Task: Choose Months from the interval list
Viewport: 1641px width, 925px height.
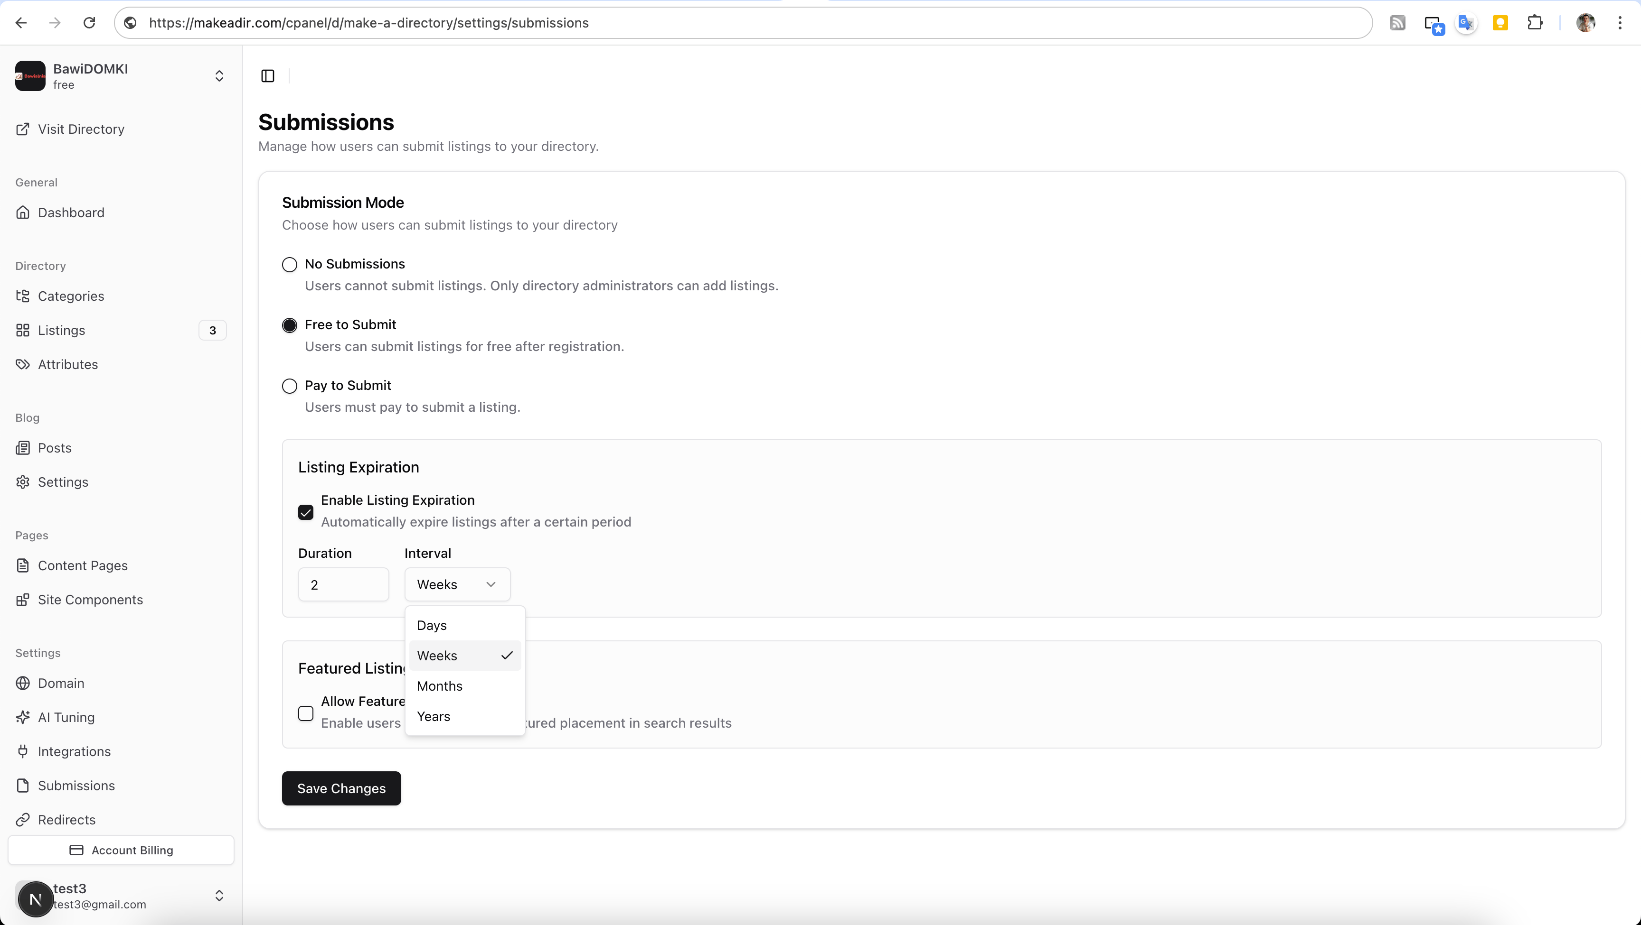Action: pos(440,686)
